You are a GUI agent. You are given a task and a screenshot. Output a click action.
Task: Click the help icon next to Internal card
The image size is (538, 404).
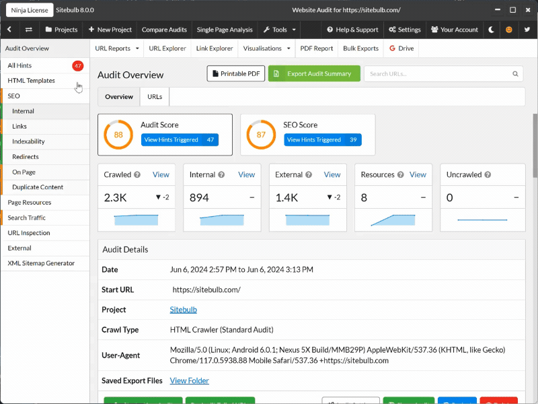pyautogui.click(x=221, y=174)
